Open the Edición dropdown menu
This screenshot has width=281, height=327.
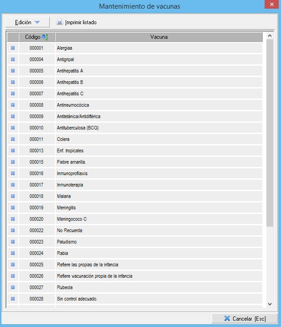coord(27,22)
